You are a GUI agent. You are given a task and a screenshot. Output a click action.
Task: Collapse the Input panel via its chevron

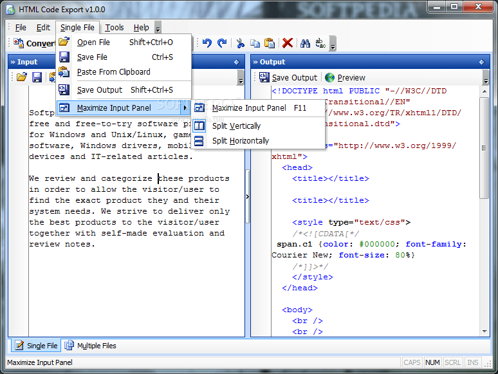(x=13, y=62)
